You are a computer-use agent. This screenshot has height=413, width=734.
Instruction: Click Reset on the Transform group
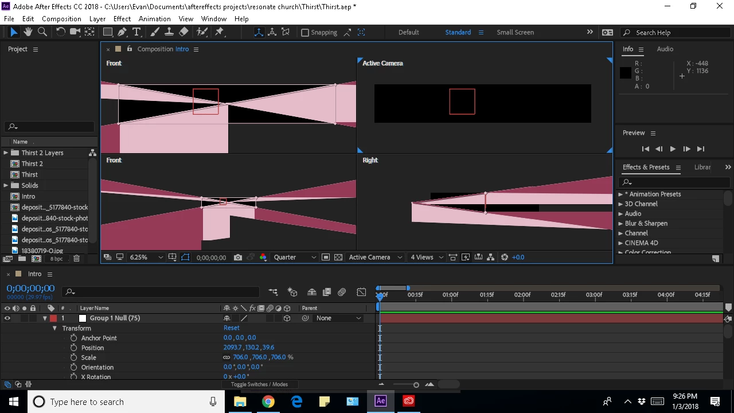click(x=232, y=328)
